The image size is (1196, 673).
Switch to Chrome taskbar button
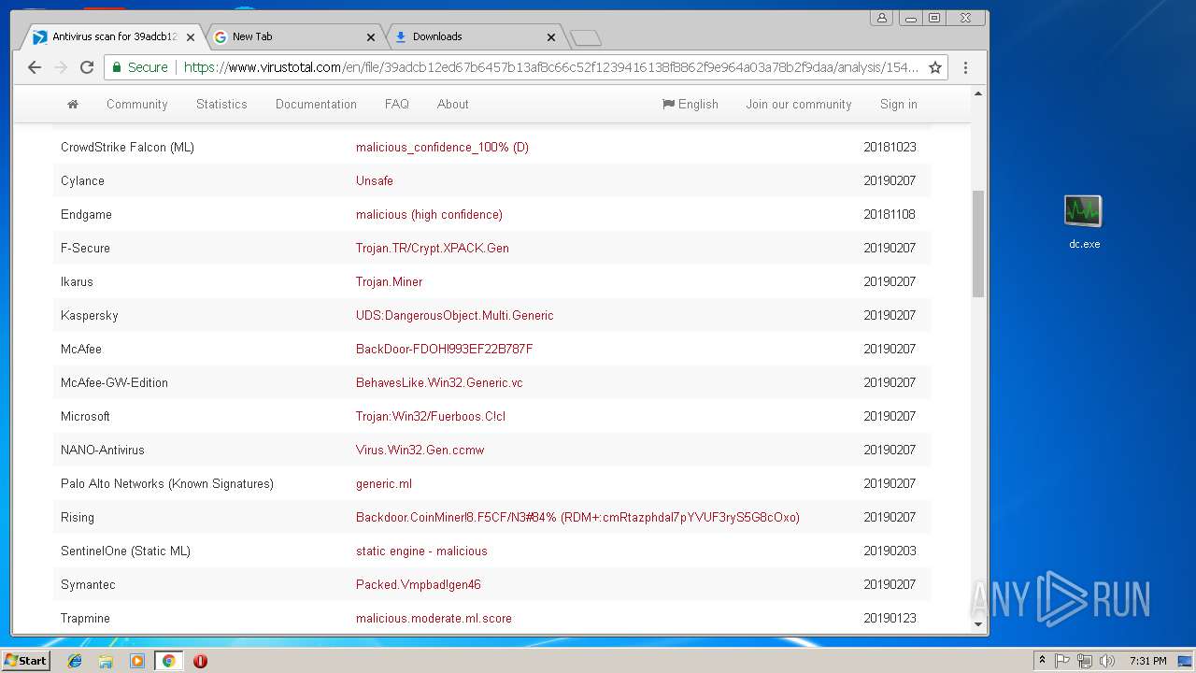pos(168,661)
